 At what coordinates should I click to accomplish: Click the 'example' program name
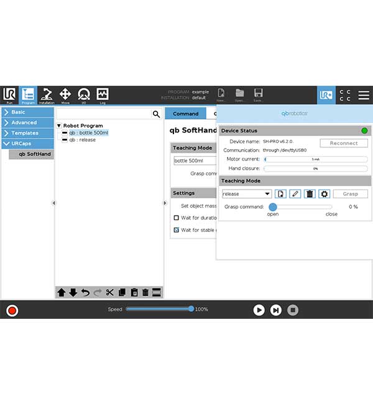tap(200, 92)
